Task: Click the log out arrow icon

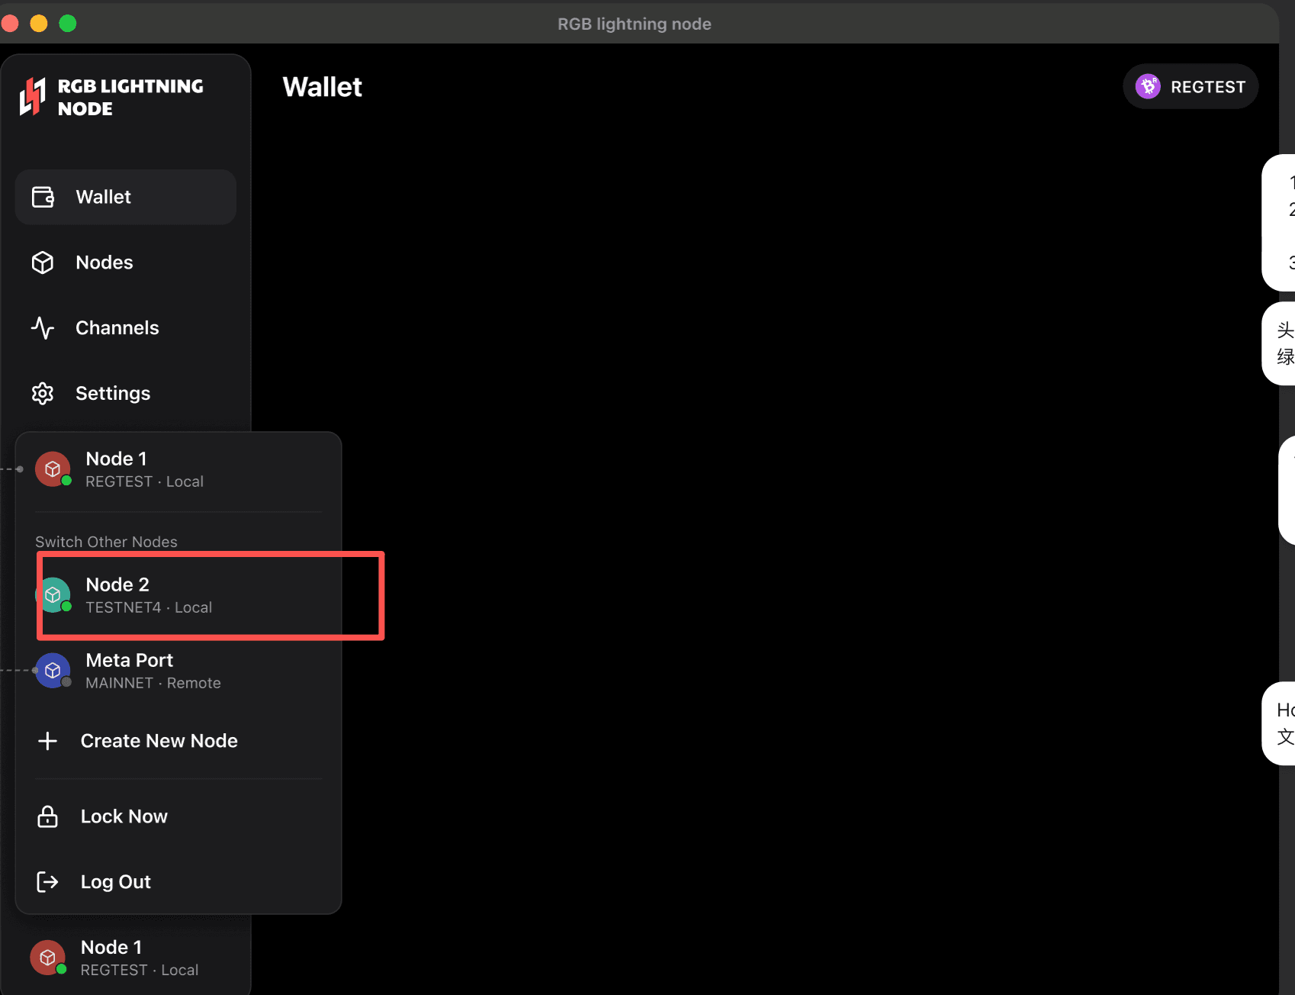Action: pos(47,882)
